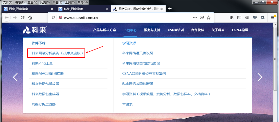Open 科来Ping工具 download link
Viewport: 279px width, 122px height.
pyautogui.click(x=42, y=63)
